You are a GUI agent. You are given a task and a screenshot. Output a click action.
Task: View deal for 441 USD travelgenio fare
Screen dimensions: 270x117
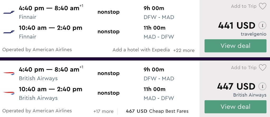click(x=235, y=46)
